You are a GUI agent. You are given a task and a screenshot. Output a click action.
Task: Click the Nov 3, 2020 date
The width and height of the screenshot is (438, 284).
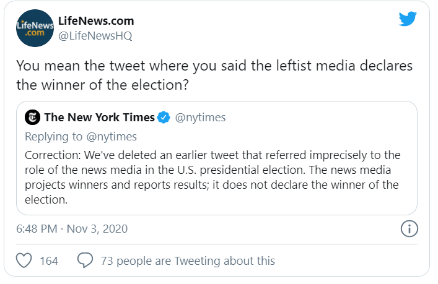[98, 229]
